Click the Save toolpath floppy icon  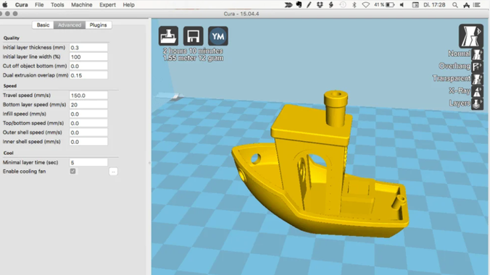click(193, 36)
